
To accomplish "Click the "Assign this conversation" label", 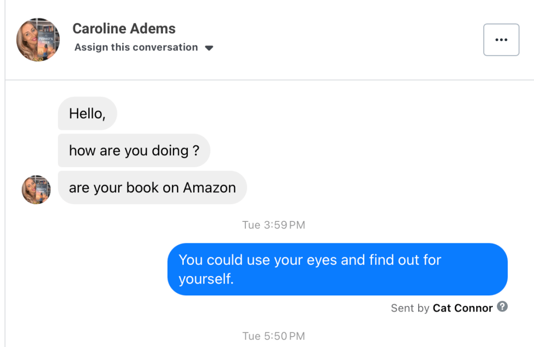I will pyautogui.click(x=136, y=47).
